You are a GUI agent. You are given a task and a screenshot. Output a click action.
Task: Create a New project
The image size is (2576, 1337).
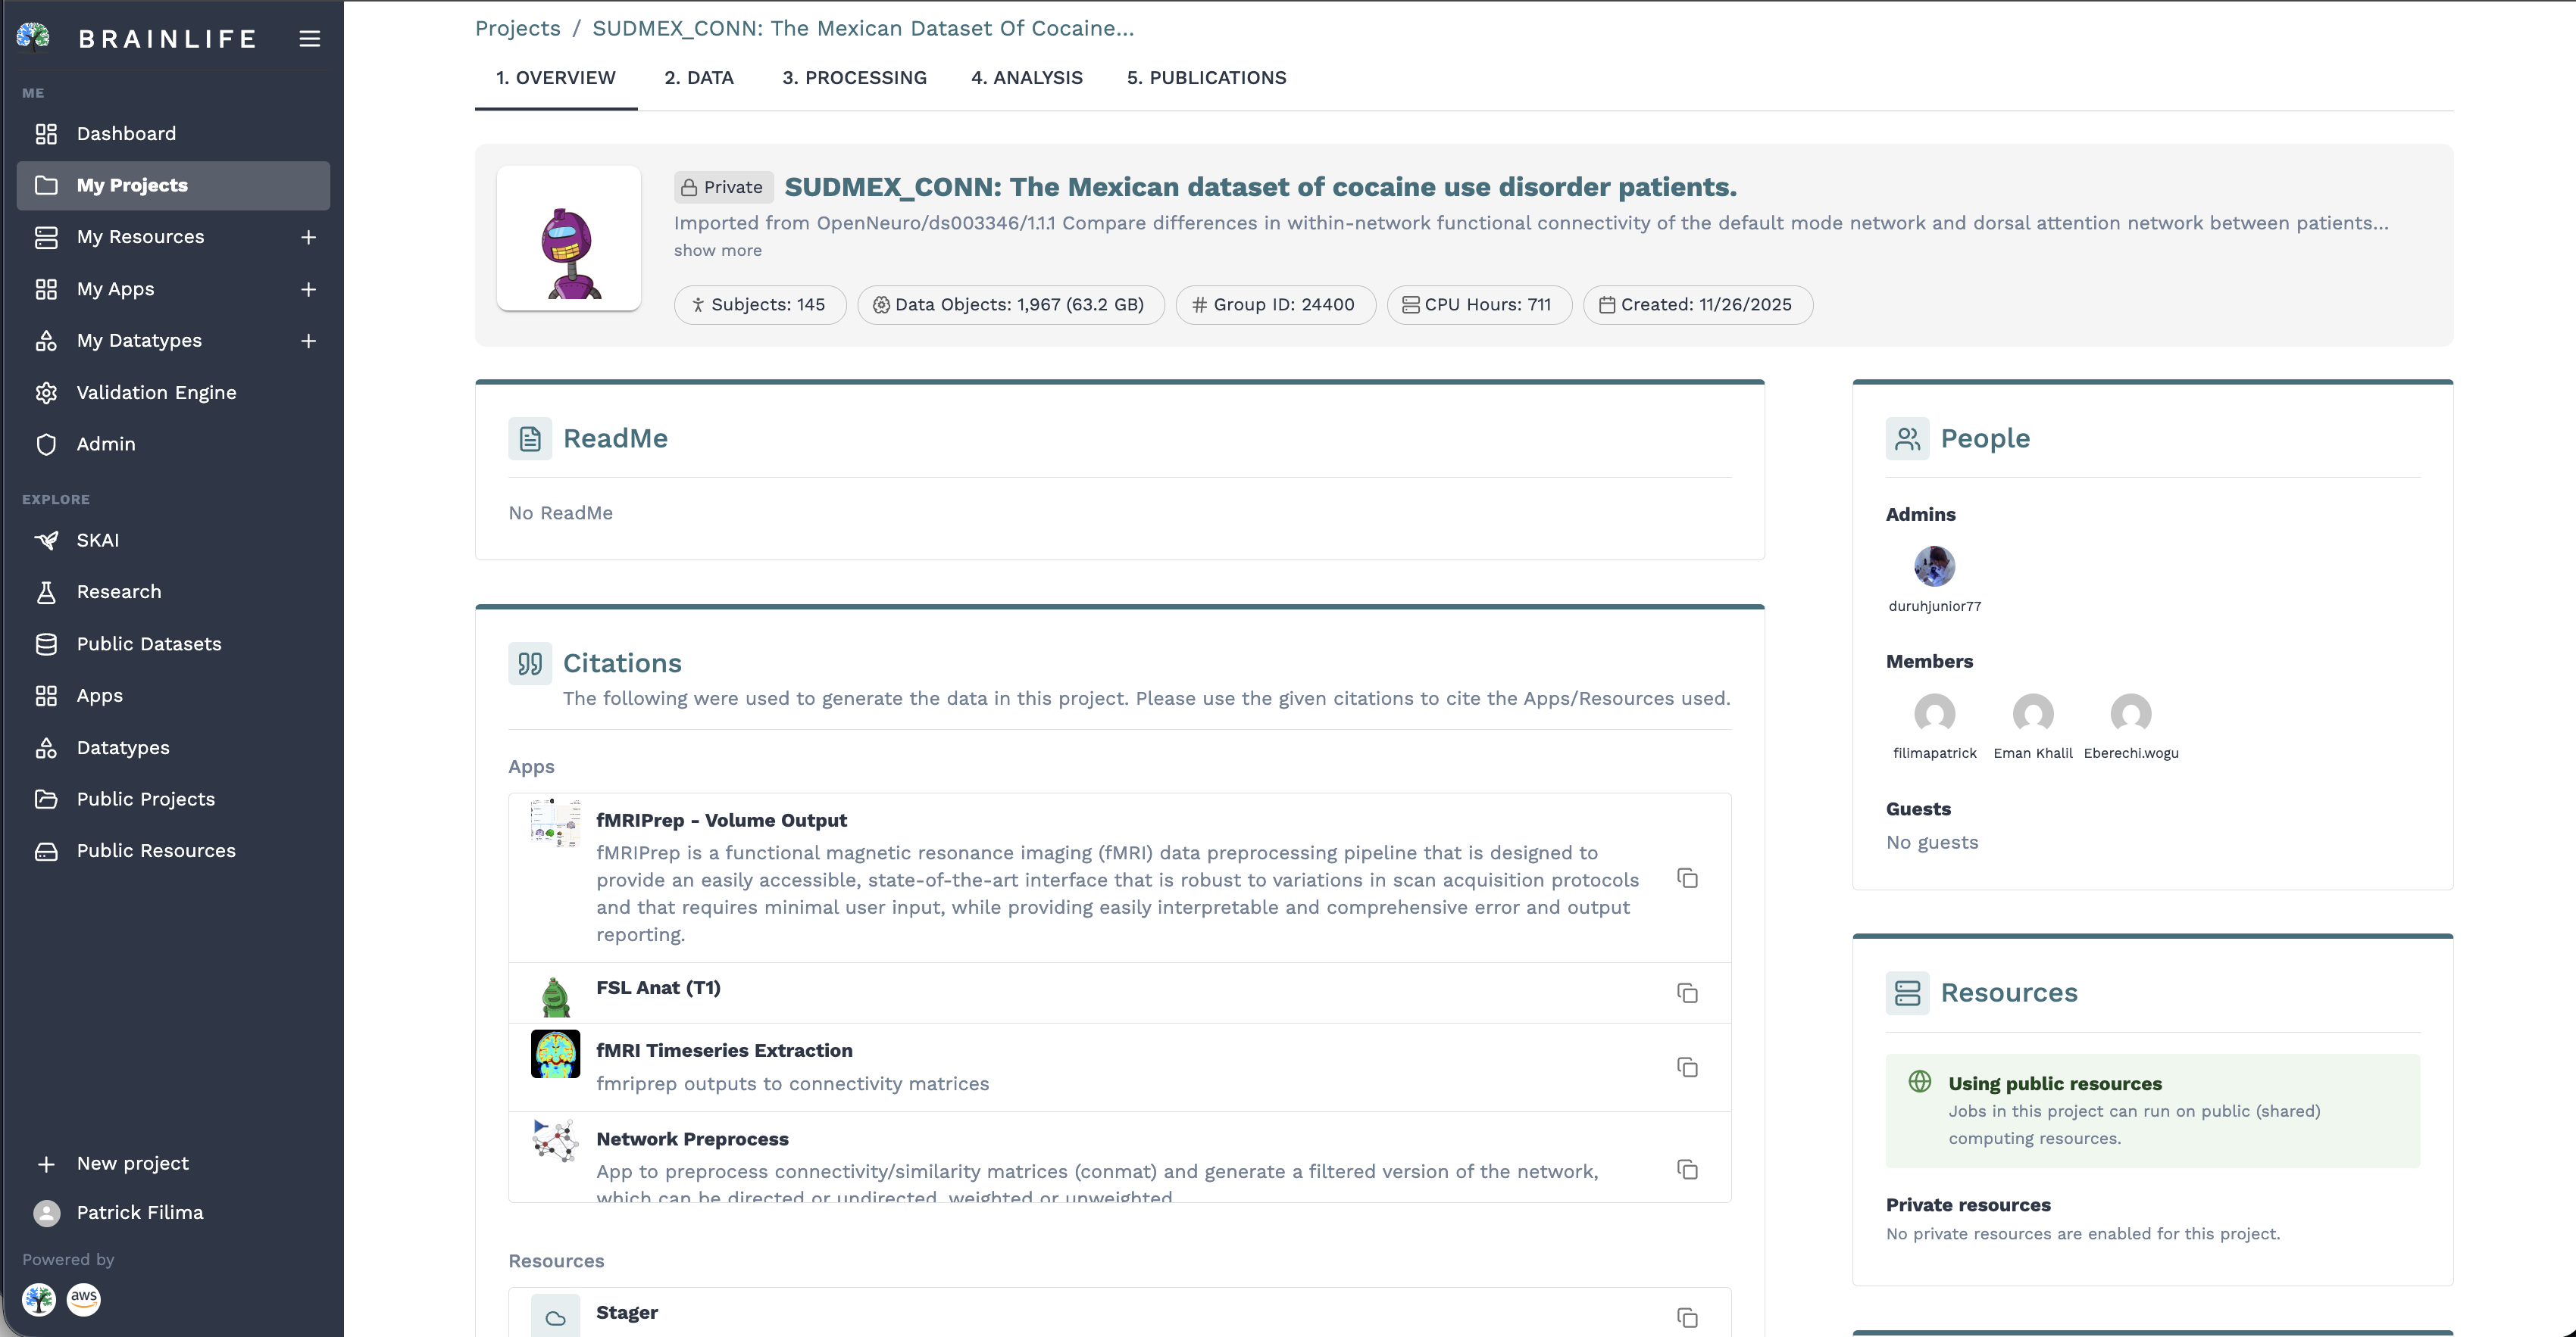(x=173, y=1163)
